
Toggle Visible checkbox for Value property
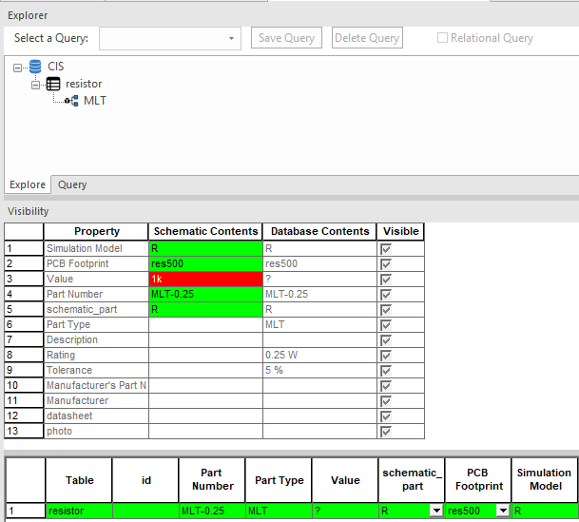pos(386,280)
